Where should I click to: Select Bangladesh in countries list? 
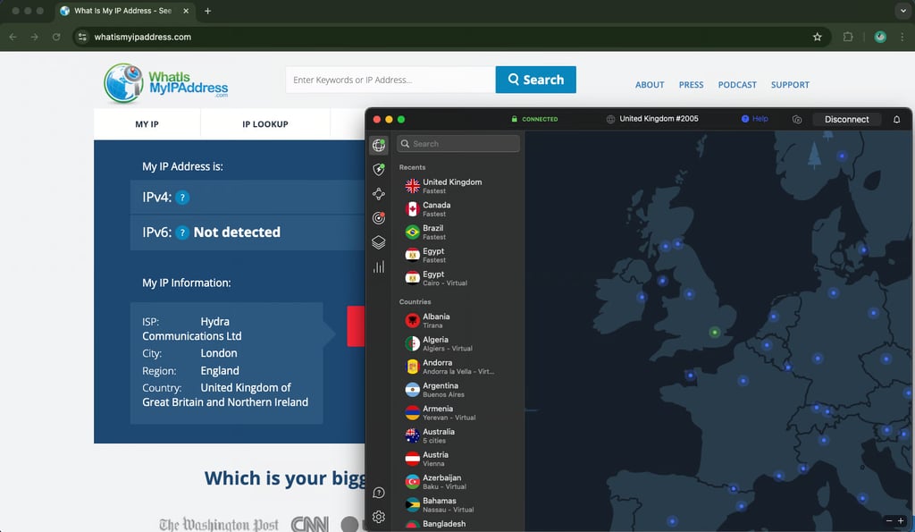coord(458,524)
